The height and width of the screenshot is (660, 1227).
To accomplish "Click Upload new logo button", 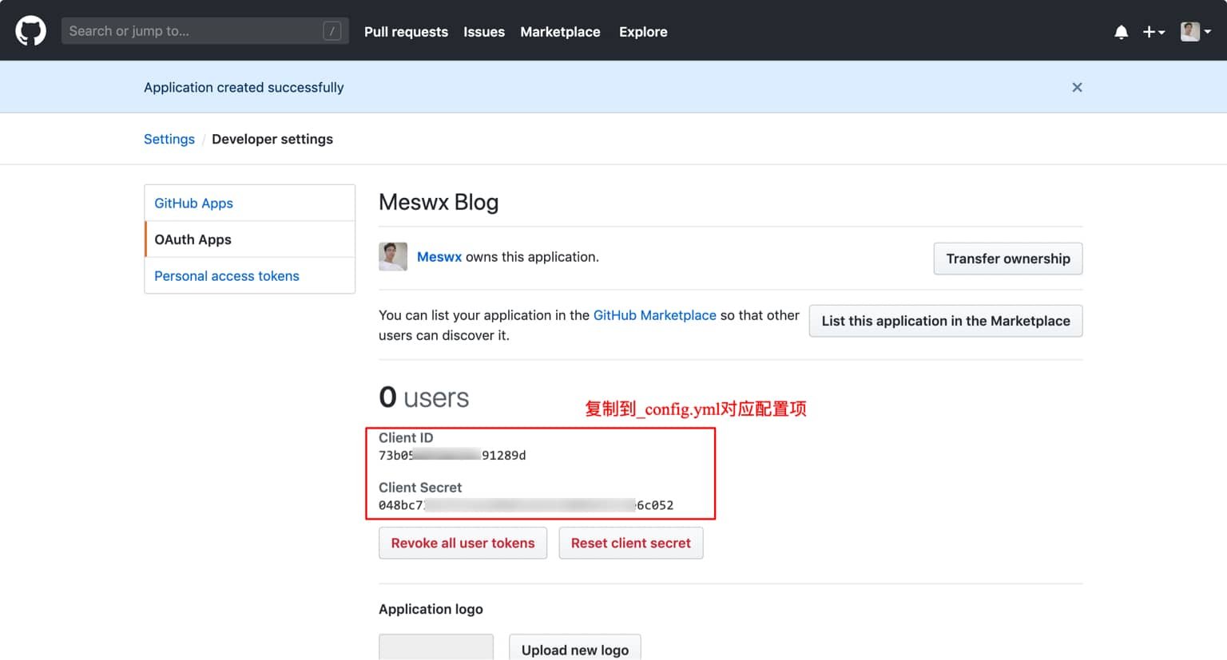I will click(x=575, y=648).
